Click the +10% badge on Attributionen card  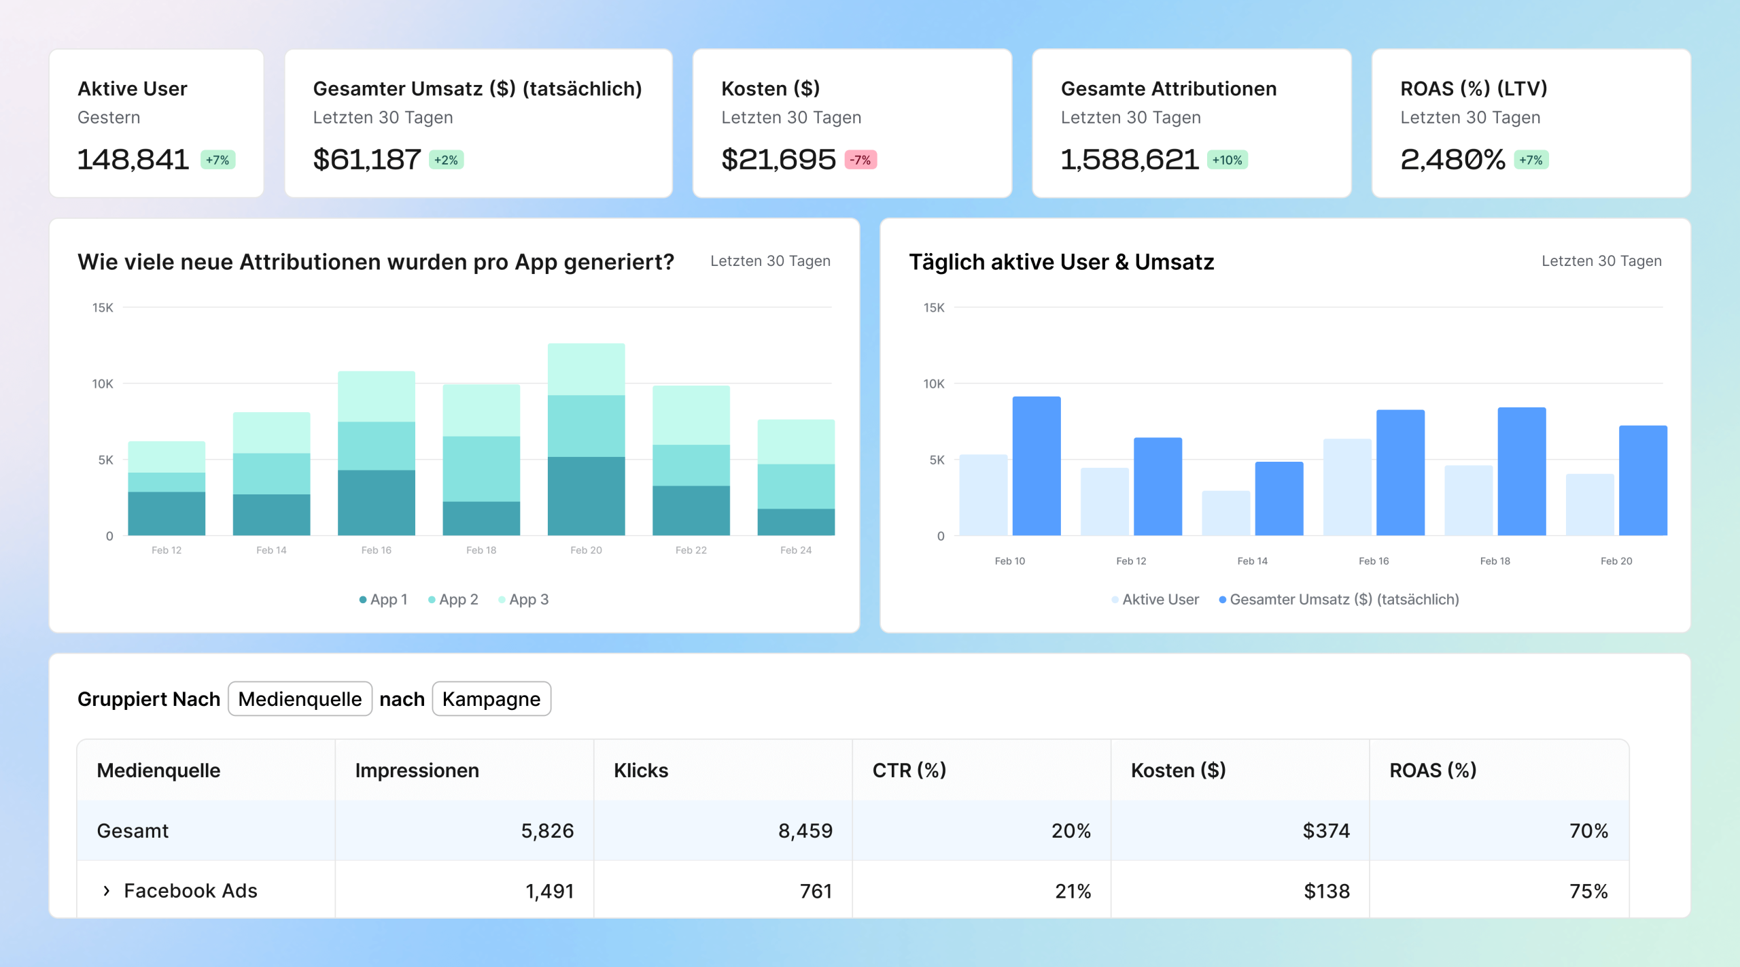[x=1227, y=160]
